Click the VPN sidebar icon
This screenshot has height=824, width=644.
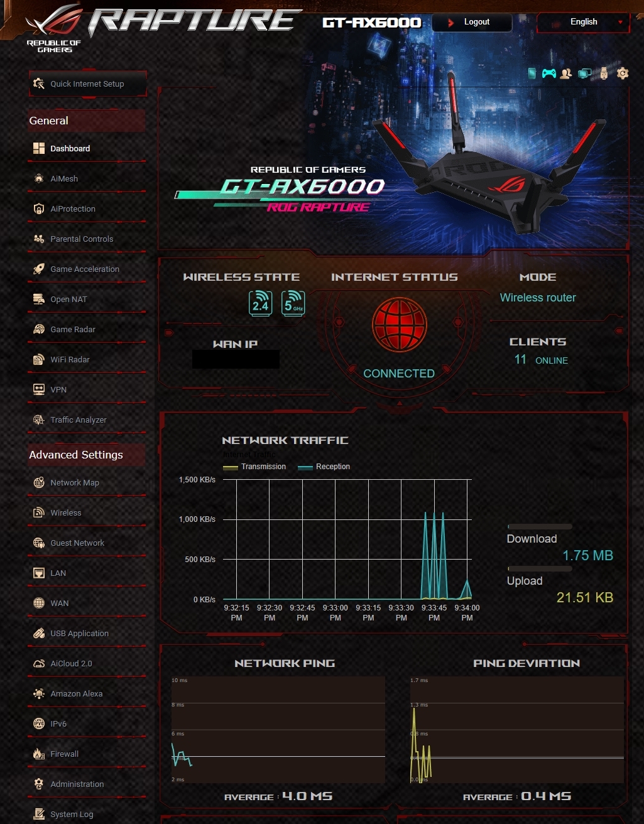click(39, 389)
